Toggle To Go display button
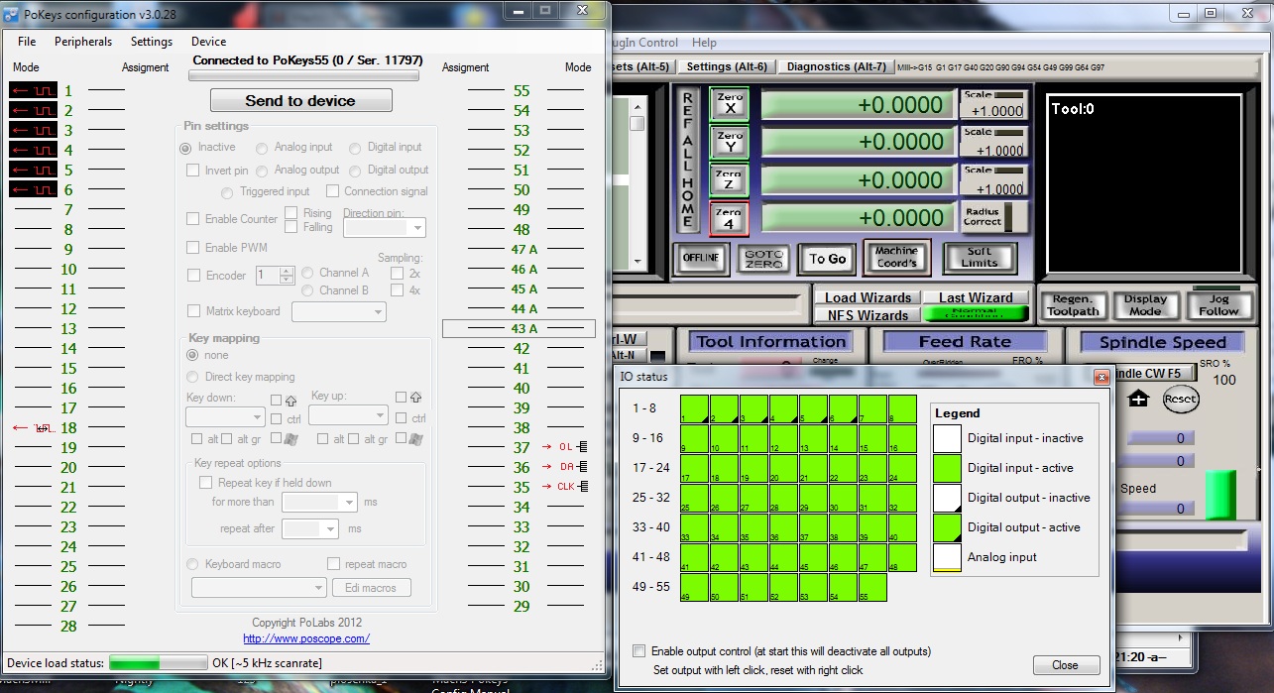Screen dimensions: 1274x693 point(827,259)
